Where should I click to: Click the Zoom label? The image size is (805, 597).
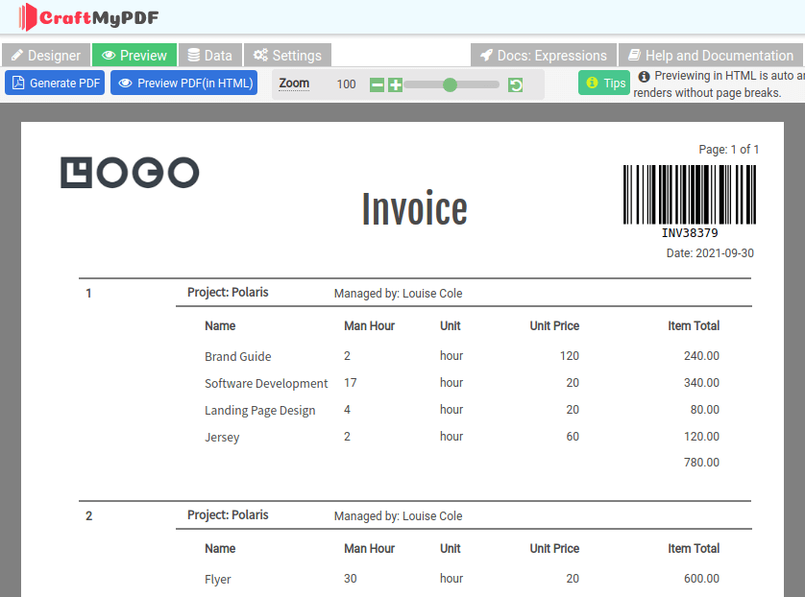(x=294, y=84)
